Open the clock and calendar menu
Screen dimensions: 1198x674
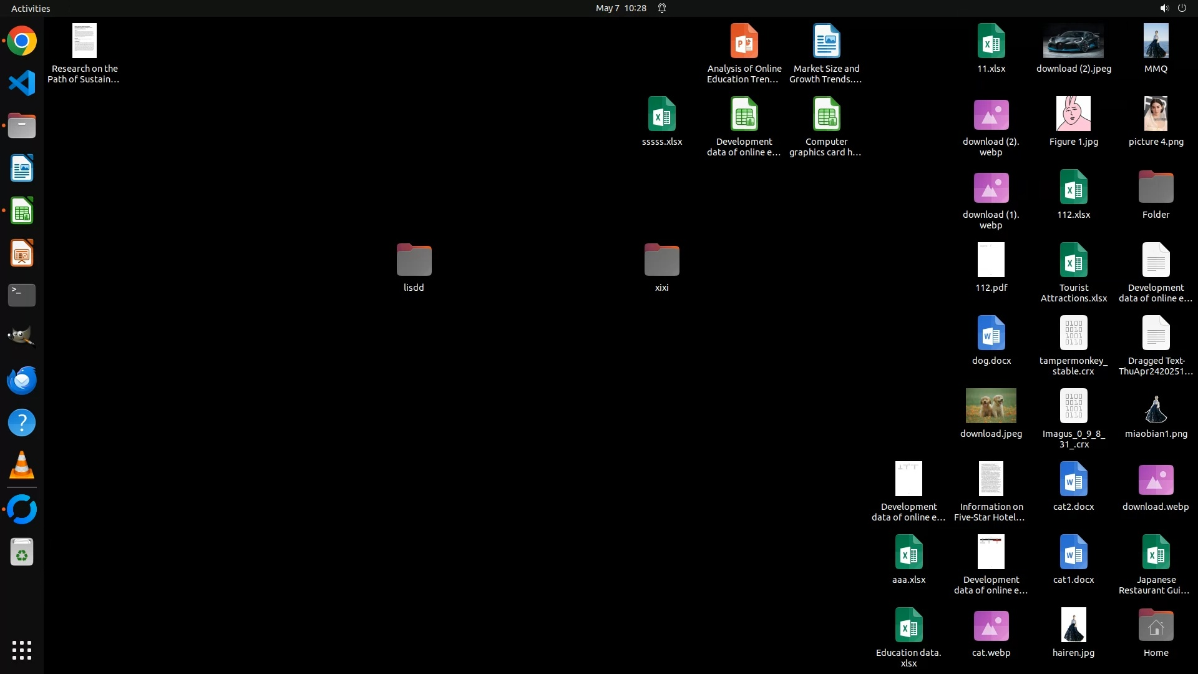[620, 8]
